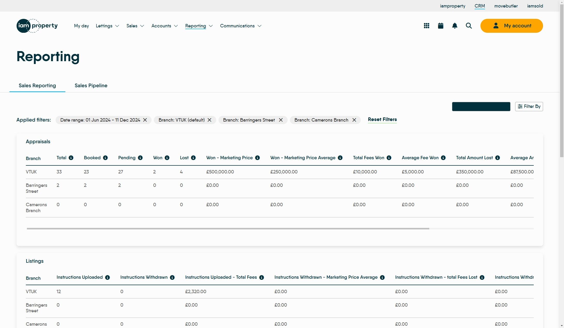Click the Appraisals table horizontal scrollbar

click(x=228, y=229)
